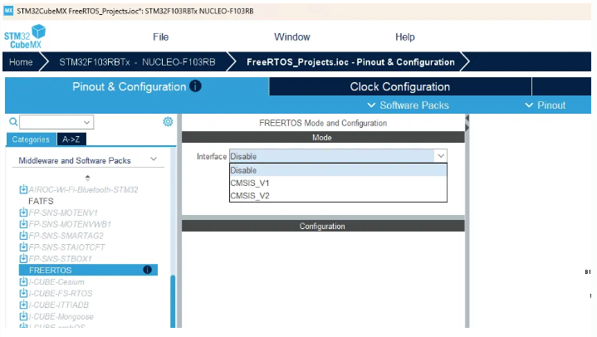Select the A->Z tab
The image size is (597, 337).
click(x=71, y=139)
